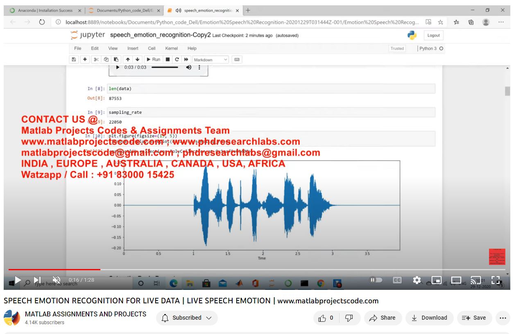Enter fullscreen video mode
This screenshot has width=514, height=334.
(496, 280)
